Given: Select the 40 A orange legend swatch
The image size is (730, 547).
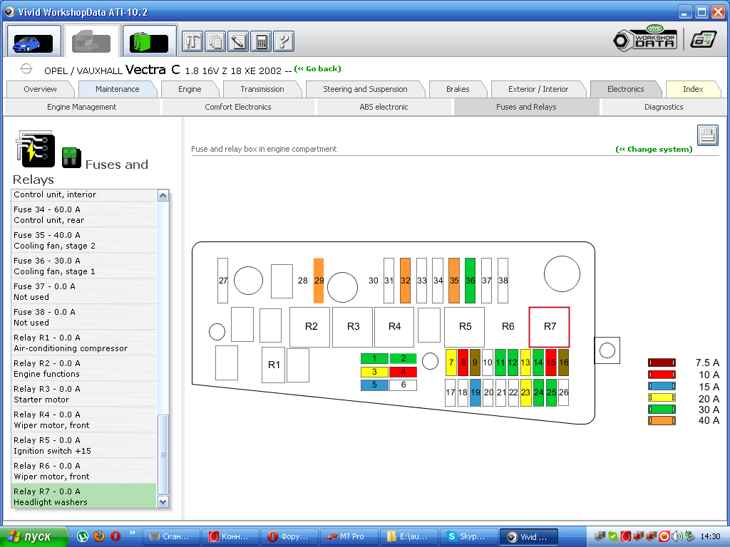Looking at the screenshot, I should pyautogui.click(x=662, y=421).
